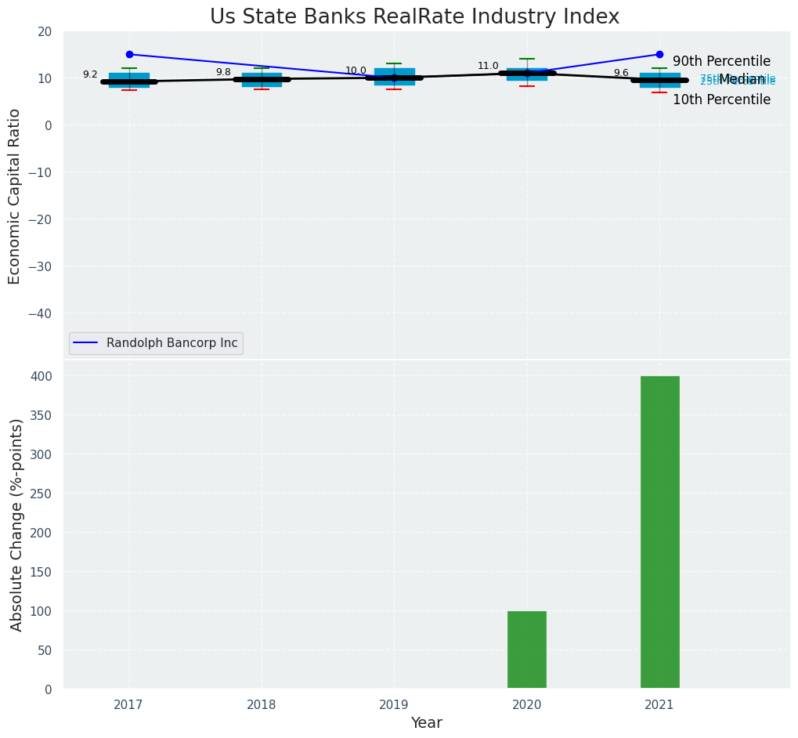The width and height of the screenshot is (798, 738).
Task: Select the 10th Percentile annotation
Action: coord(721,100)
